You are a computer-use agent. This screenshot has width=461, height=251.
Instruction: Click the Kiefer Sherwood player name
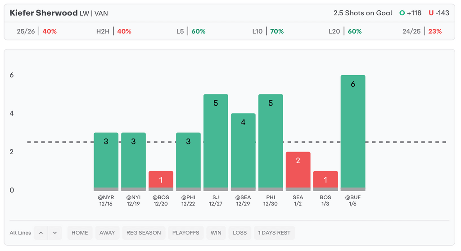(44, 13)
